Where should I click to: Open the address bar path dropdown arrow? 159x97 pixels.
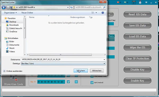(x=68, y=7)
